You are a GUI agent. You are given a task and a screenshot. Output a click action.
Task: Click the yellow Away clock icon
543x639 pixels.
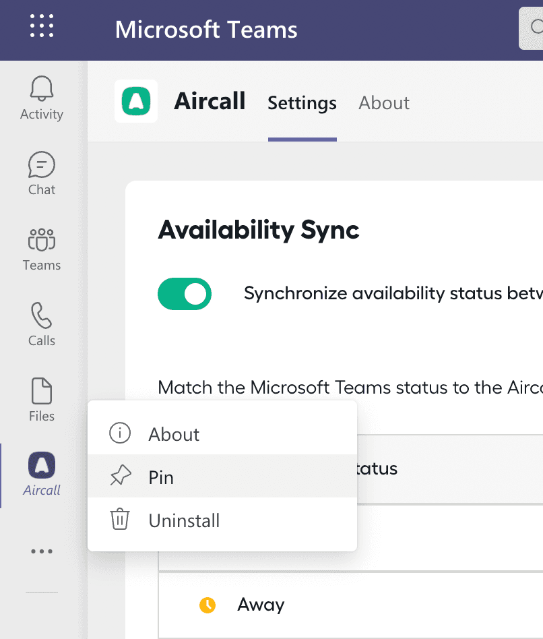[207, 605]
